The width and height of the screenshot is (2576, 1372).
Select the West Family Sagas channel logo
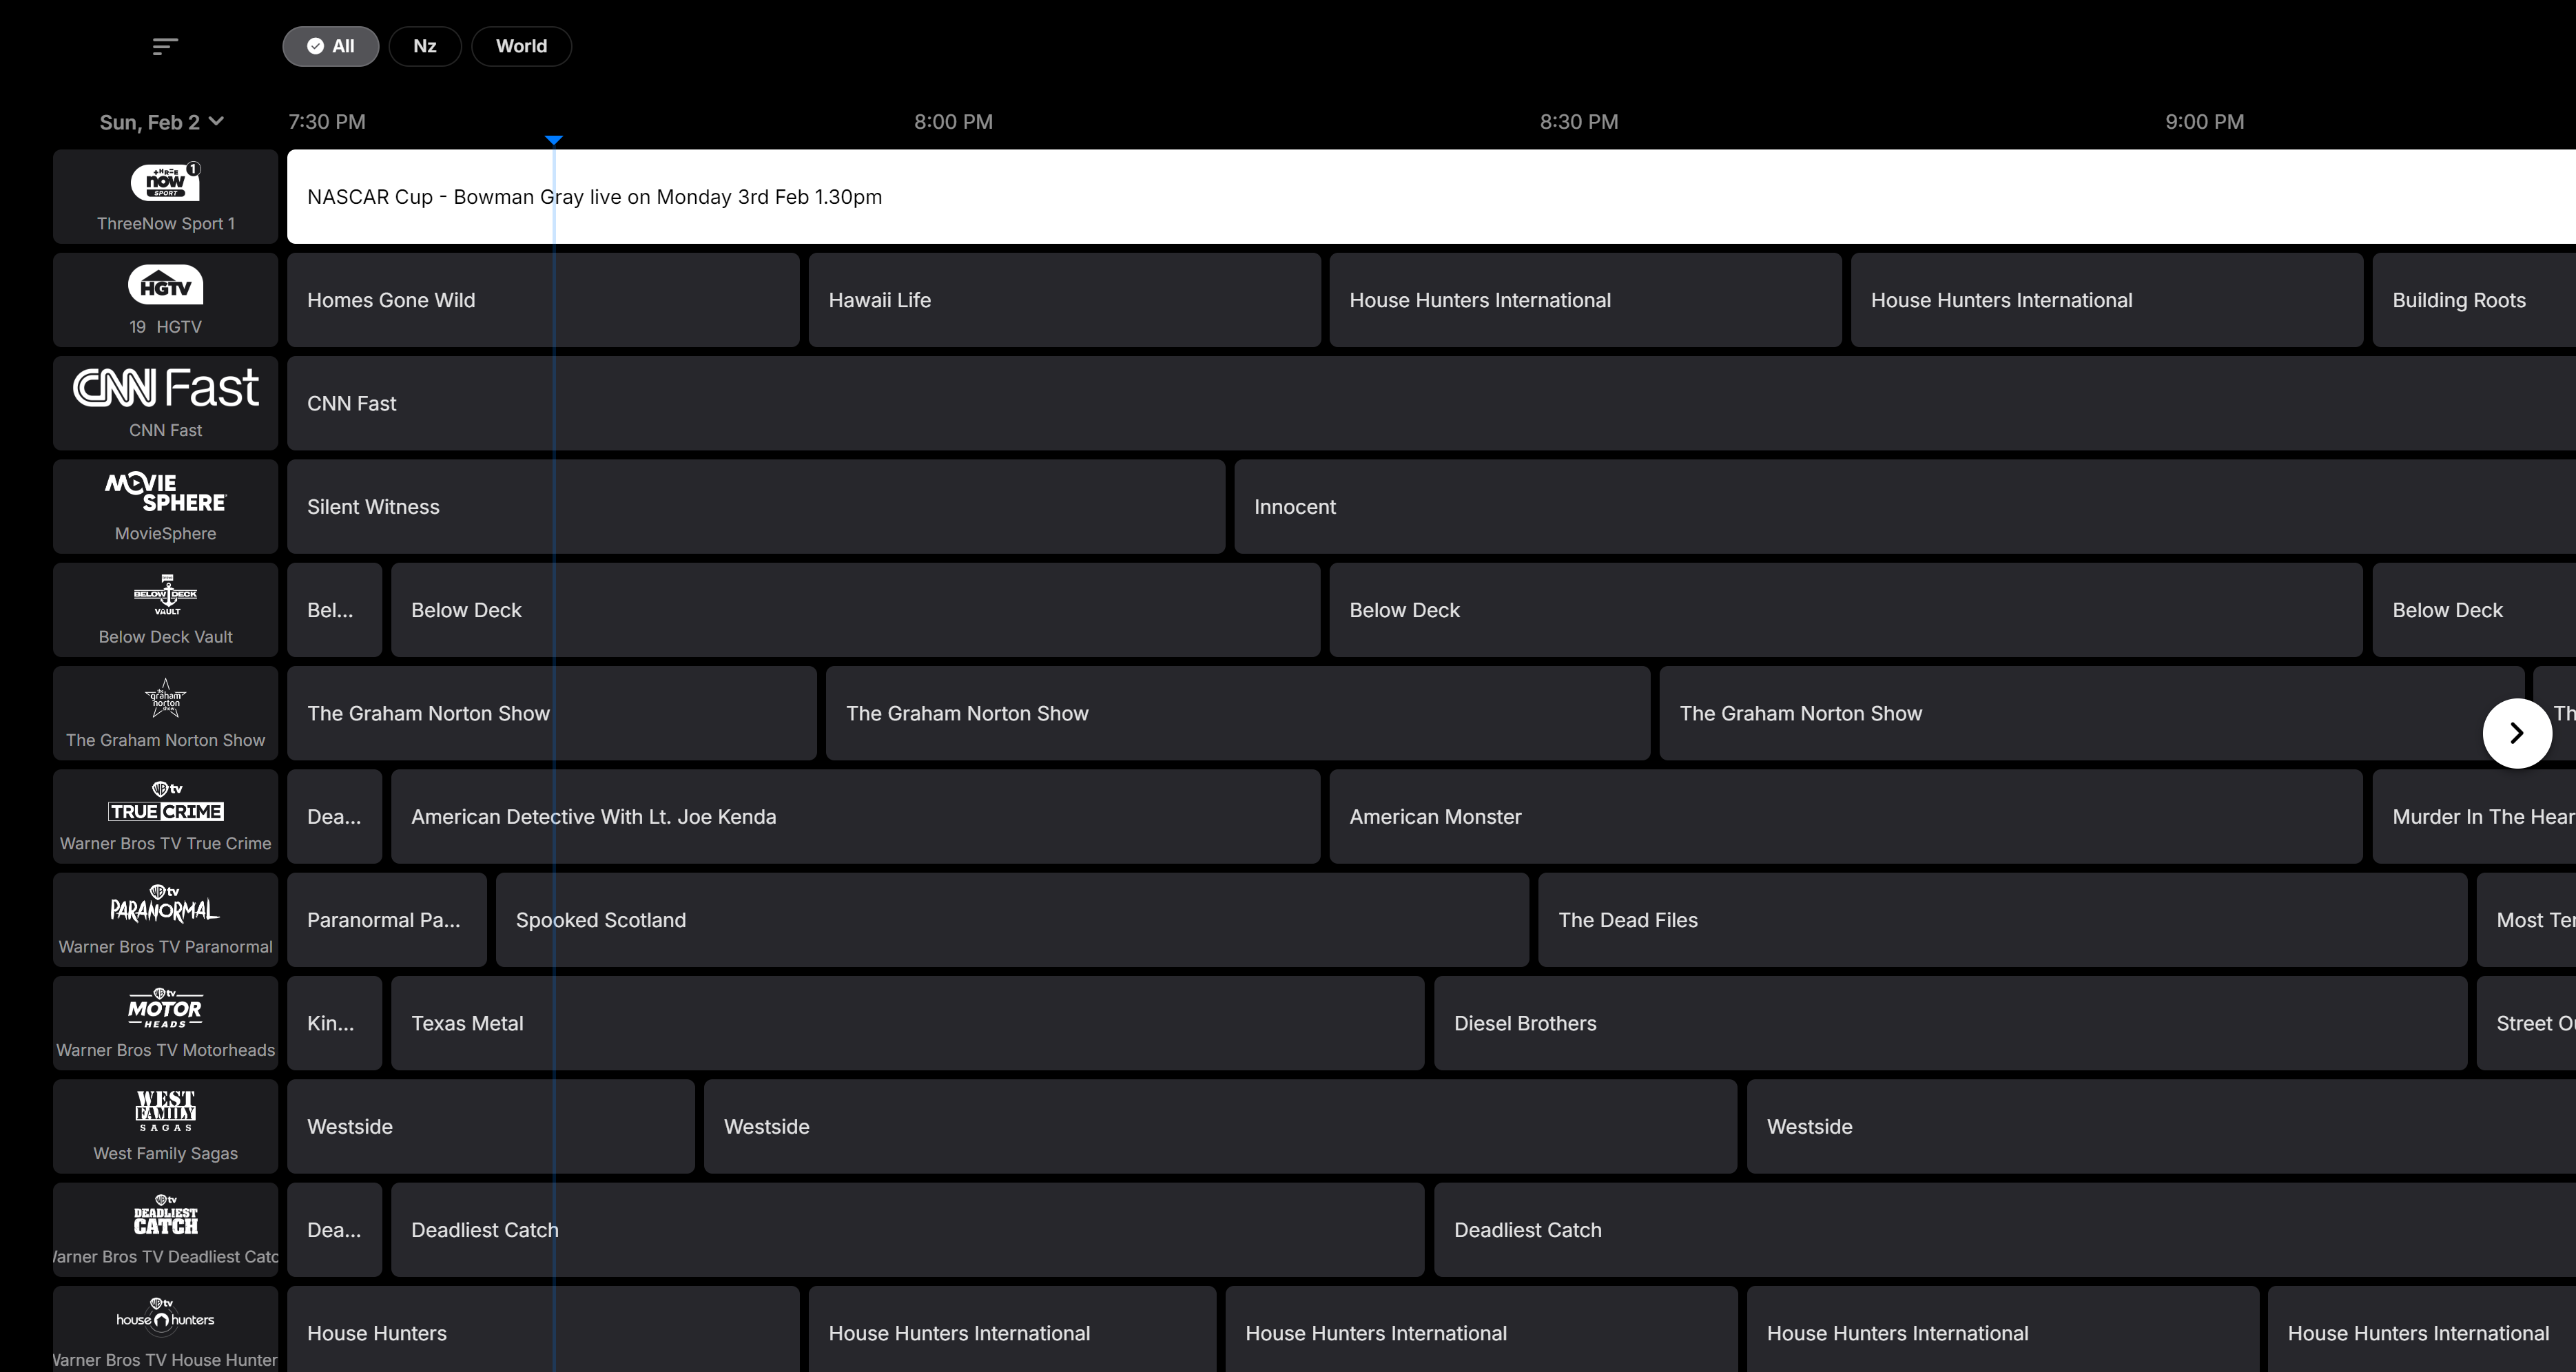click(166, 1111)
